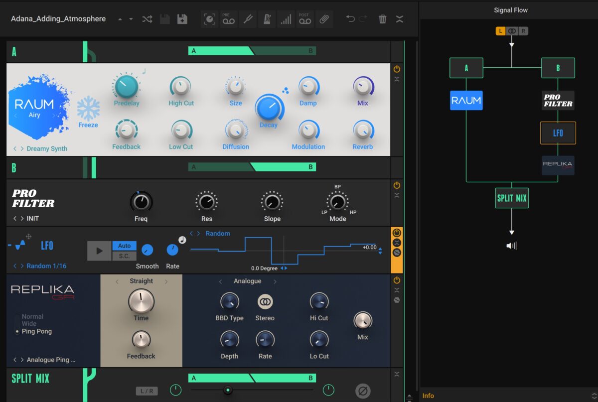Screen dimensions: 598x402
Task: Click the LFO S.C. button
Action: click(125, 256)
